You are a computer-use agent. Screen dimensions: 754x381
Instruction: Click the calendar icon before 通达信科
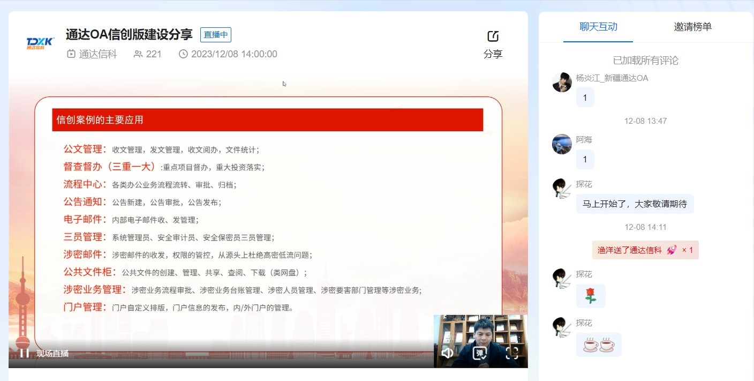[x=71, y=54]
